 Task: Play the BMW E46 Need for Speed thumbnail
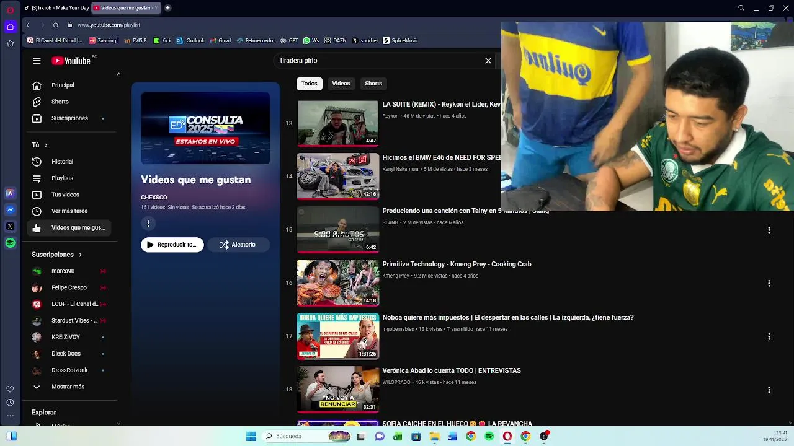point(337,177)
